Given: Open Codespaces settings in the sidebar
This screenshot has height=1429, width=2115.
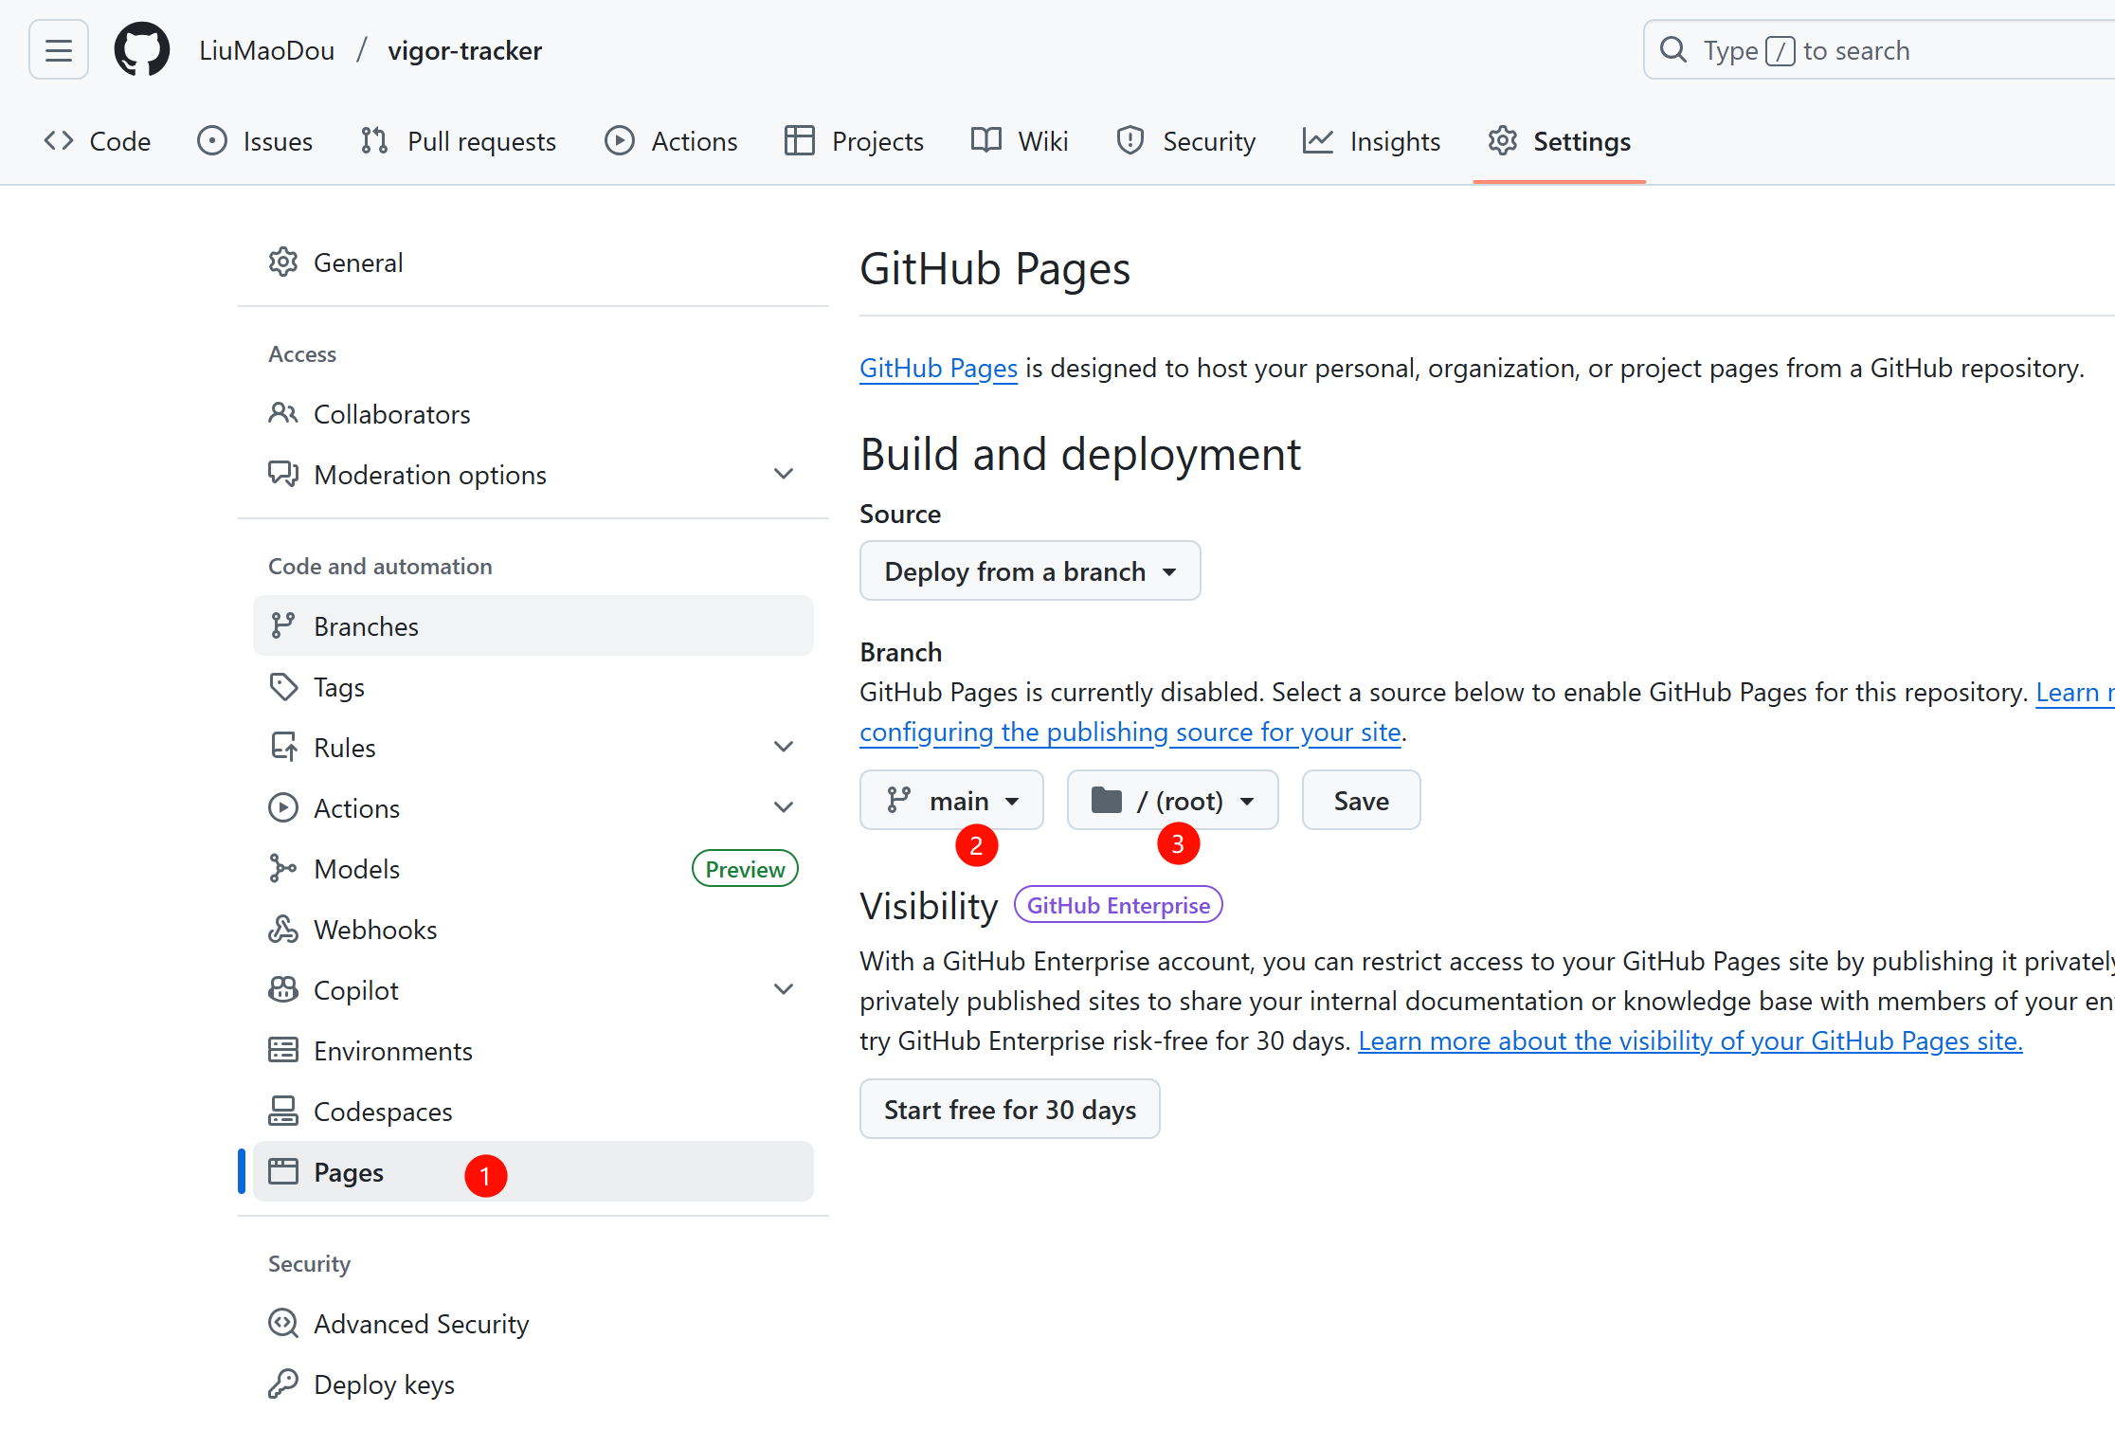Looking at the screenshot, I should point(383,1112).
